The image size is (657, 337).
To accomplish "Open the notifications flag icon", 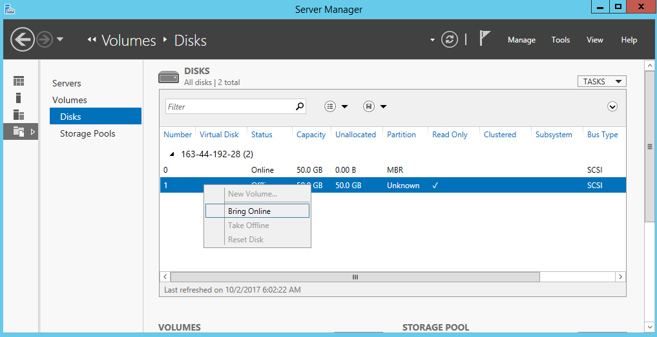I will (x=485, y=39).
